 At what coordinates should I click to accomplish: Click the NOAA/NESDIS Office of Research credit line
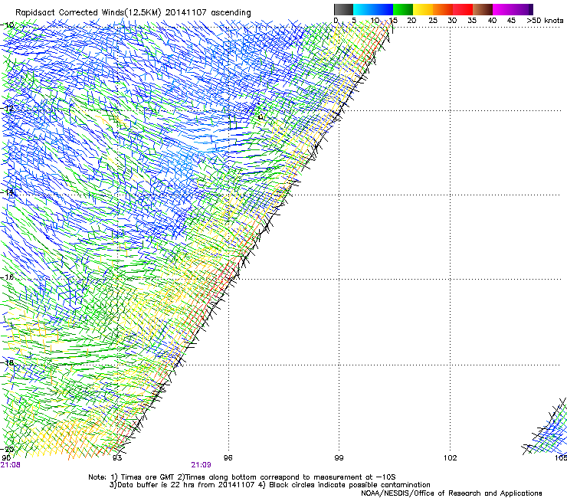click(451, 493)
